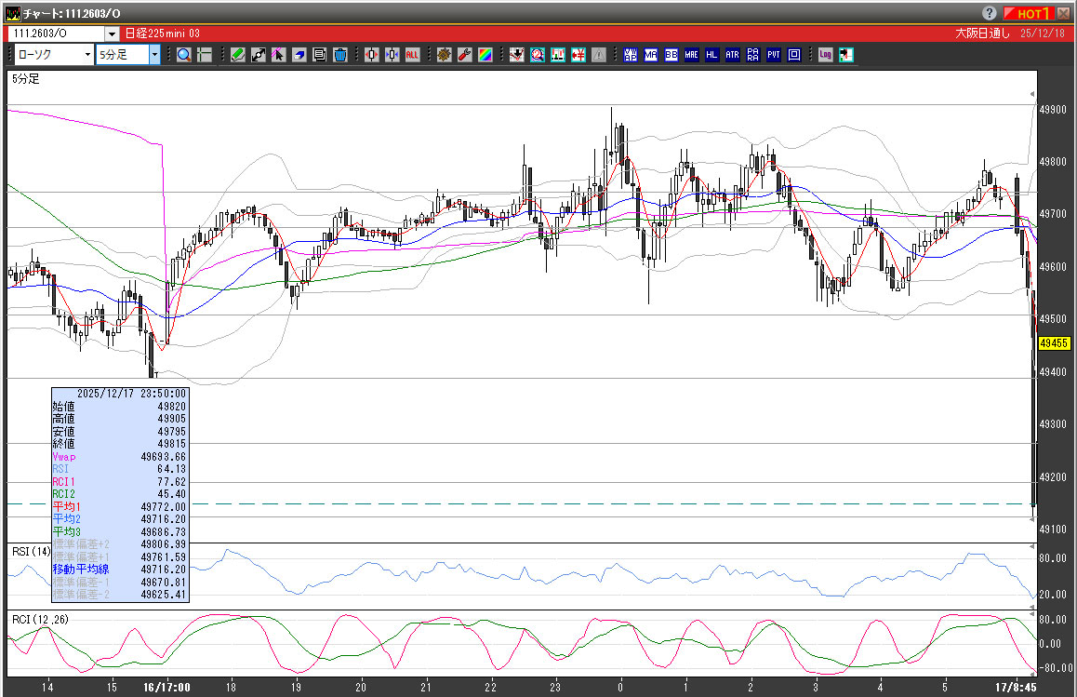Click the HOT1 button in title bar
The width and height of the screenshot is (1077, 697).
click(1028, 13)
